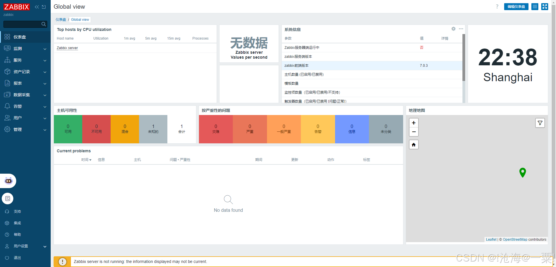Open the map filter funnel
The width and height of the screenshot is (556, 267).
[540, 123]
